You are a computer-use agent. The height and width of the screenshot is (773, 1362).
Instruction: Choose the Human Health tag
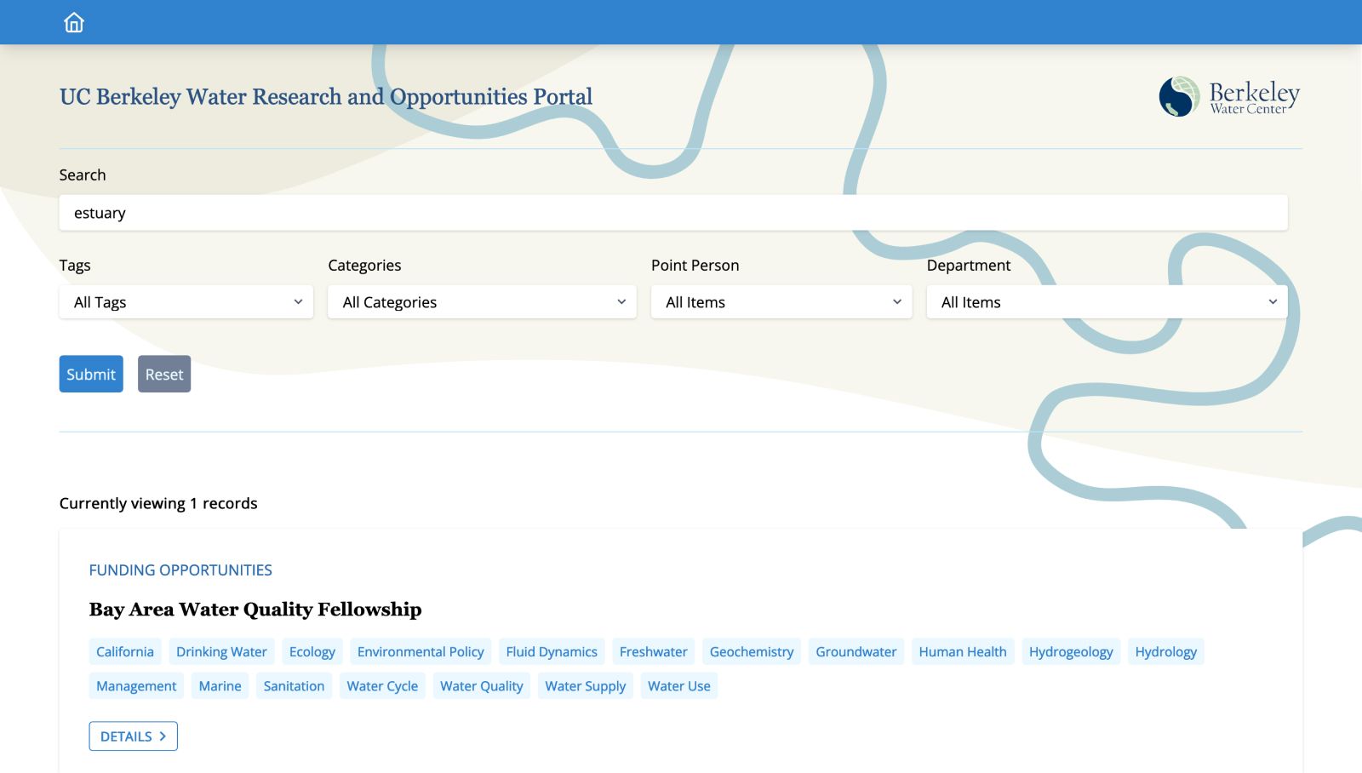[x=963, y=651]
